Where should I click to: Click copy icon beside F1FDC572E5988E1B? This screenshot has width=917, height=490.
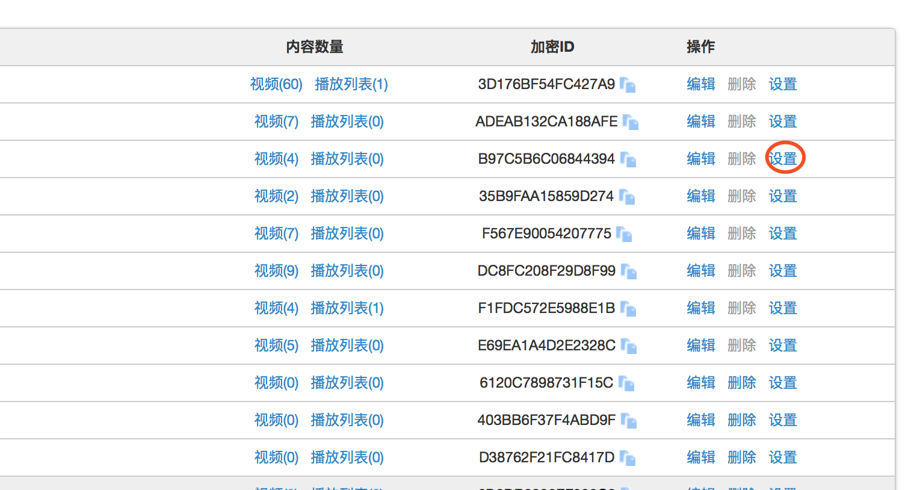pos(628,309)
